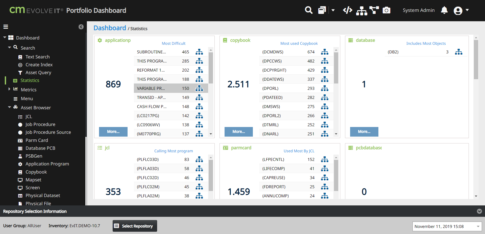Open Job Procedure in sidebar
This screenshot has height=234, width=485.
[x=40, y=124]
